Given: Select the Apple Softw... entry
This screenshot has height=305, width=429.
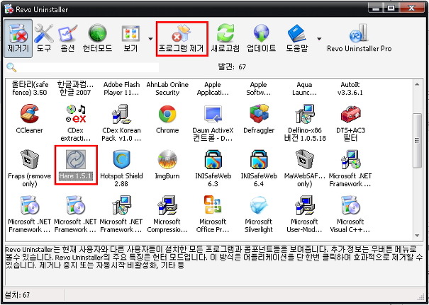Looking at the screenshot, I should 259,88.
